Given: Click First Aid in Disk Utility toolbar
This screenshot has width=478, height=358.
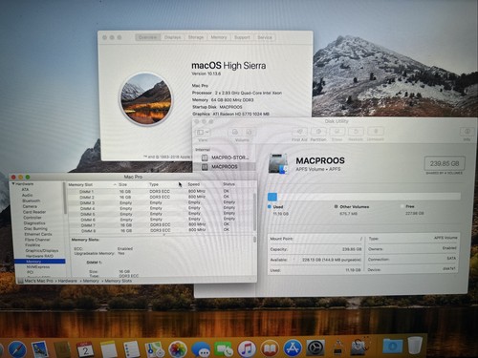Looking at the screenshot, I should tap(299, 134).
